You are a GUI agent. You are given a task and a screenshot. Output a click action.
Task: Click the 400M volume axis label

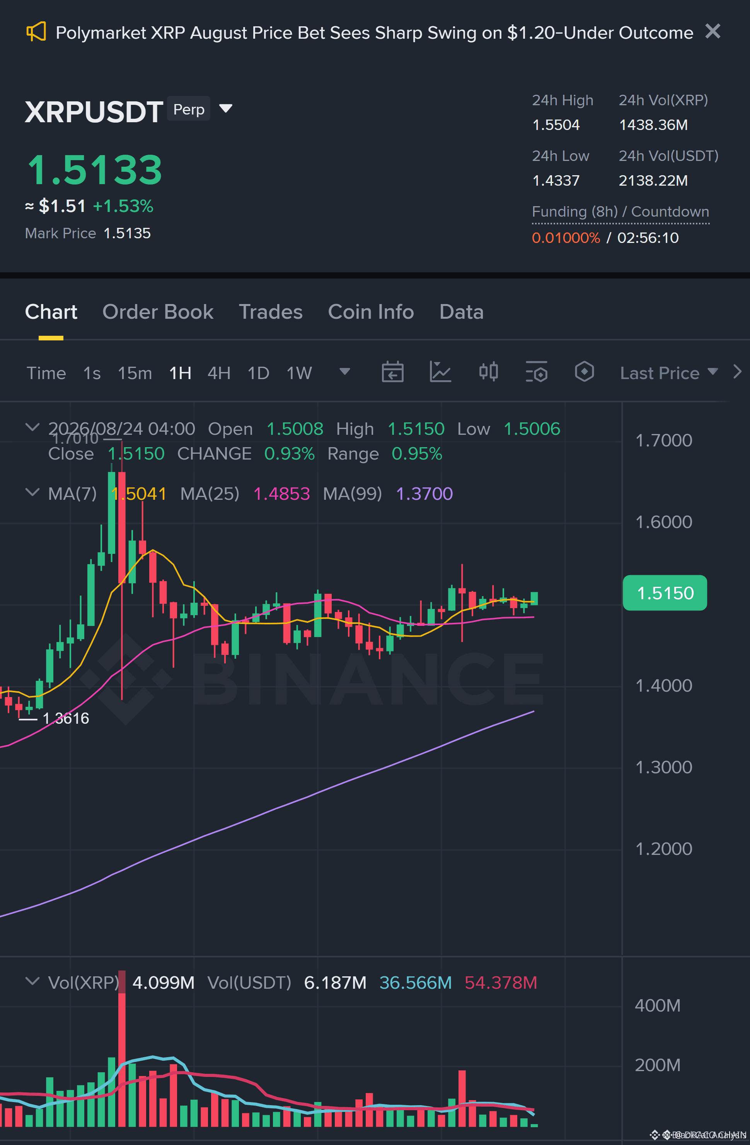click(657, 1005)
